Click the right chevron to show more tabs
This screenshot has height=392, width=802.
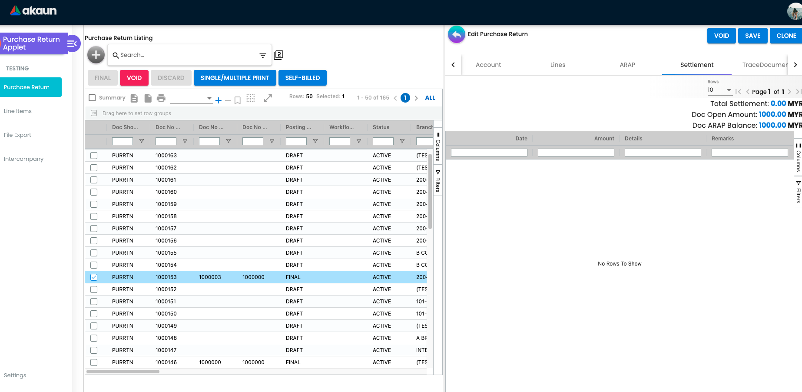(795, 65)
